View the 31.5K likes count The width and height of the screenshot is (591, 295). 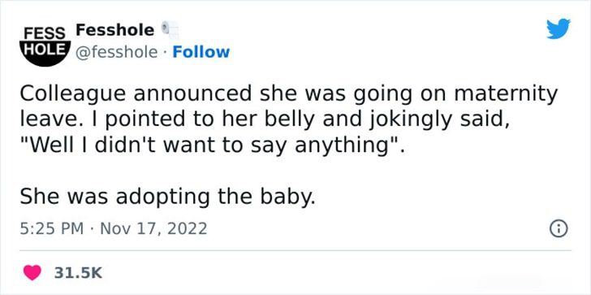[x=78, y=272]
